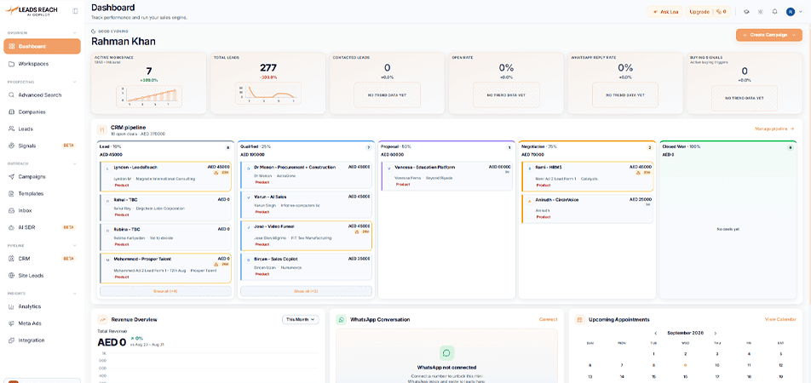Viewport: 811px width, 383px height.
Task: Click the credits coin icon beside Upgrade
Action: pos(719,11)
